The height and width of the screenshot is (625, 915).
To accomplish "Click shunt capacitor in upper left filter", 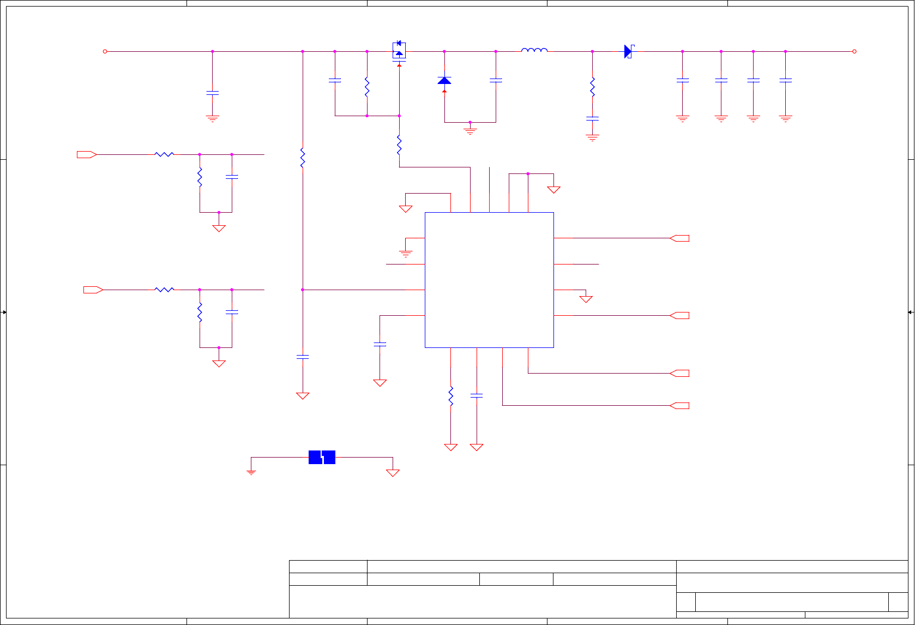I will tap(232, 177).
